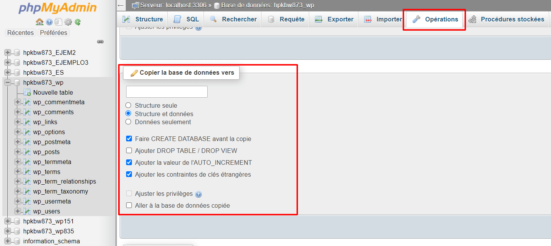Collapse the hpkbw873_wp database node
551x246 pixels.
7,82
